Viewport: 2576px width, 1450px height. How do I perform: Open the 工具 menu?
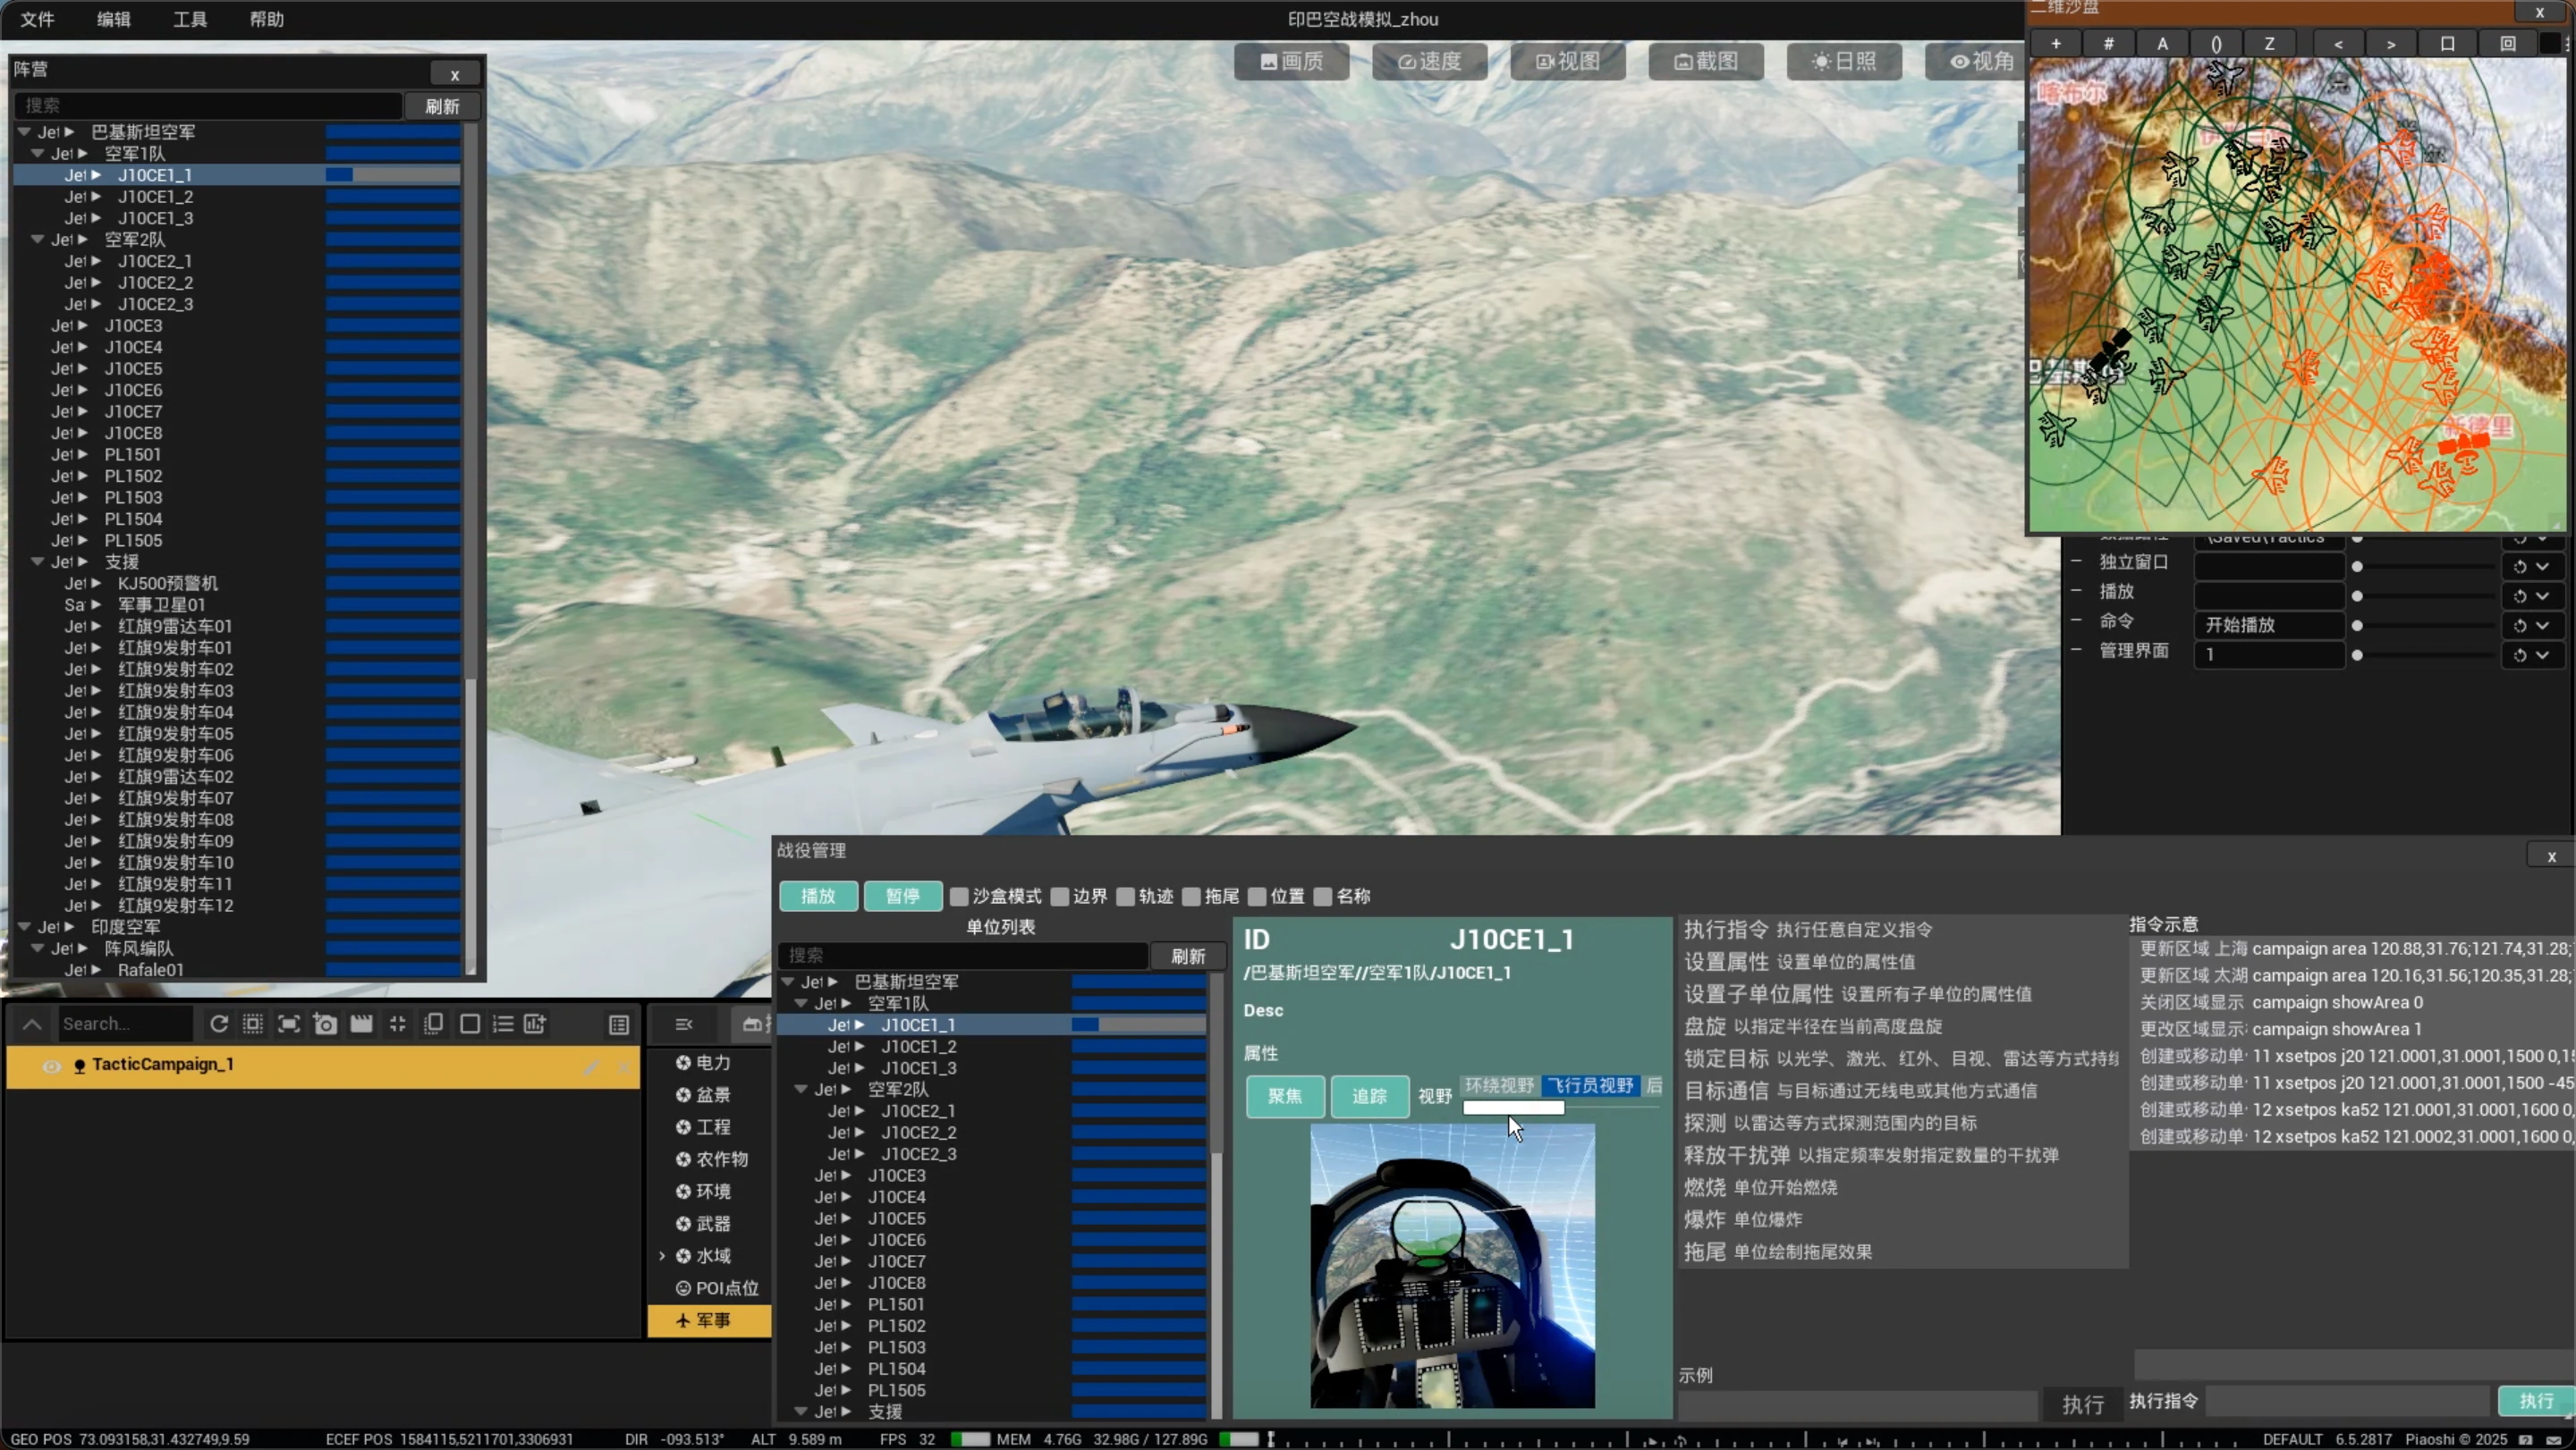coord(190,19)
